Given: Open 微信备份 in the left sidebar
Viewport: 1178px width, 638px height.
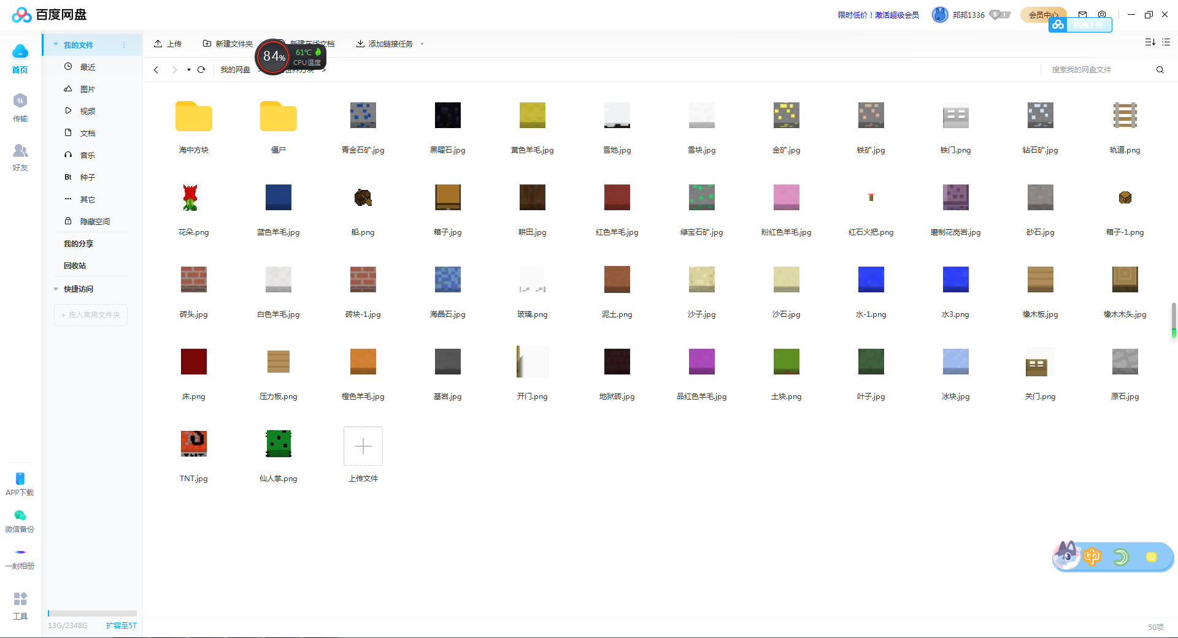Looking at the screenshot, I should coord(20,520).
